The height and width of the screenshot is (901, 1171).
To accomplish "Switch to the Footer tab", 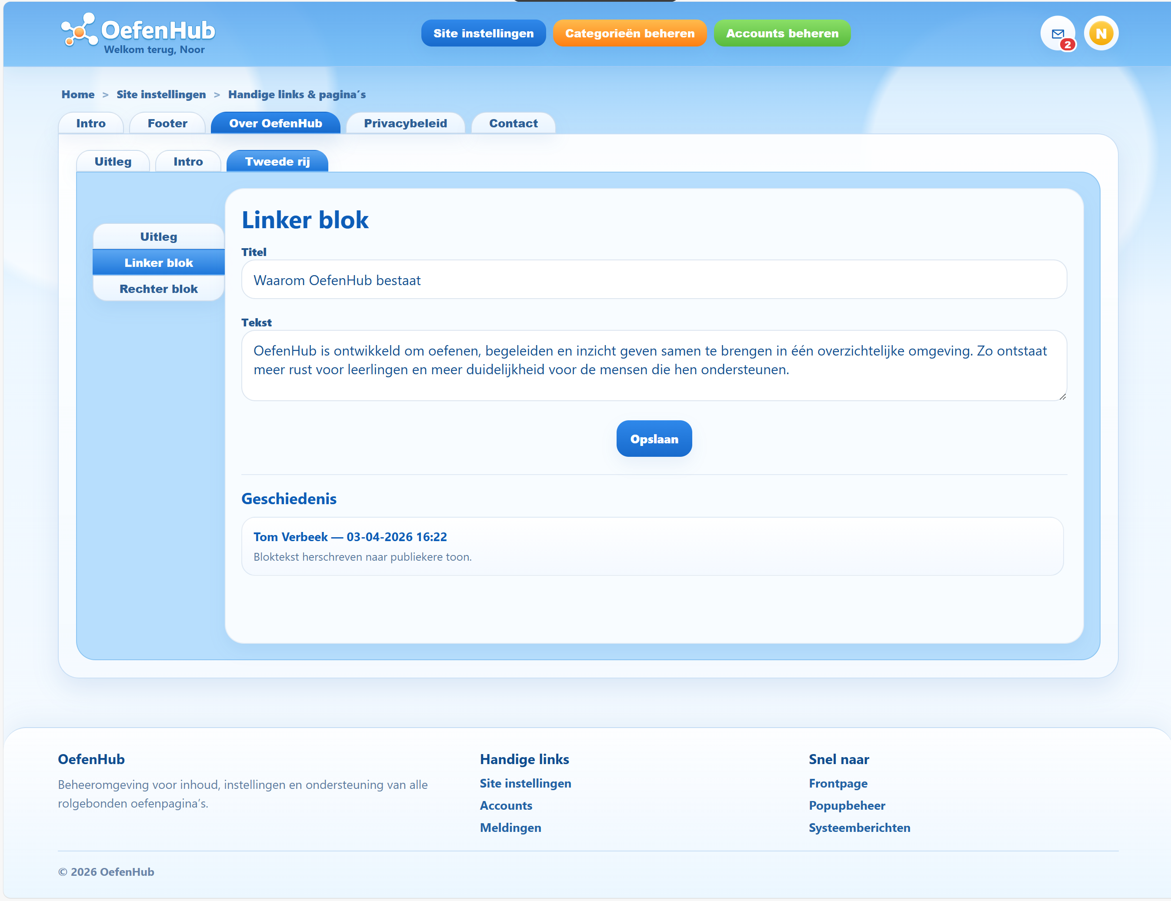I will (167, 123).
